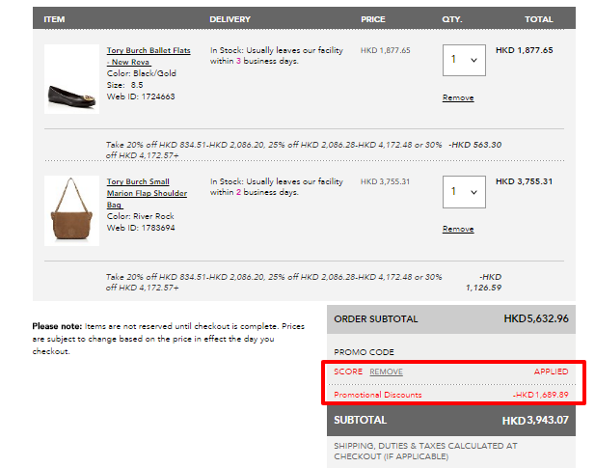Click the ITEM column header
Screen dimensions: 595x468
click(54, 19)
